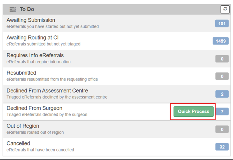233x160 pixels.
Task: Open the Resubmitted eReferrals view
Action: tap(78, 76)
